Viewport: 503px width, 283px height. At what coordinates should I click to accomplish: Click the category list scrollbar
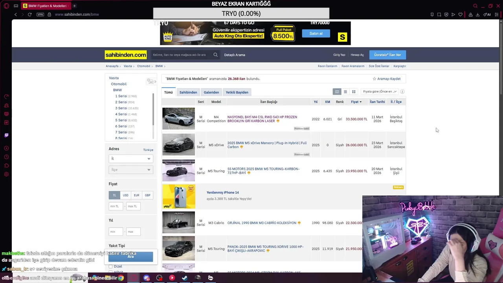click(153, 110)
